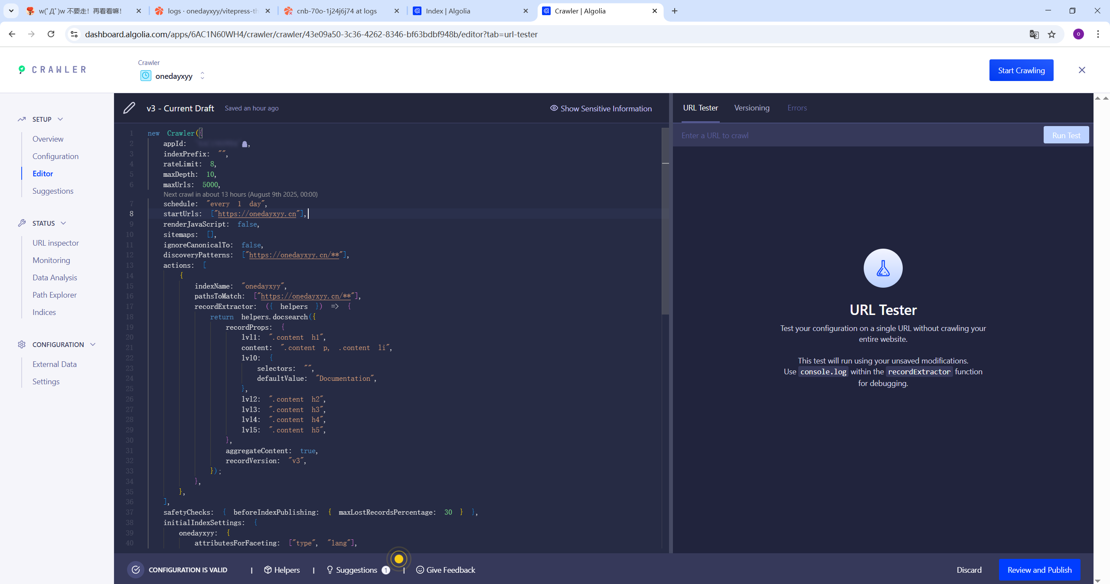Click 'CONFIGURATION IS VALID' status text
The image size is (1110, 584).
188,570
